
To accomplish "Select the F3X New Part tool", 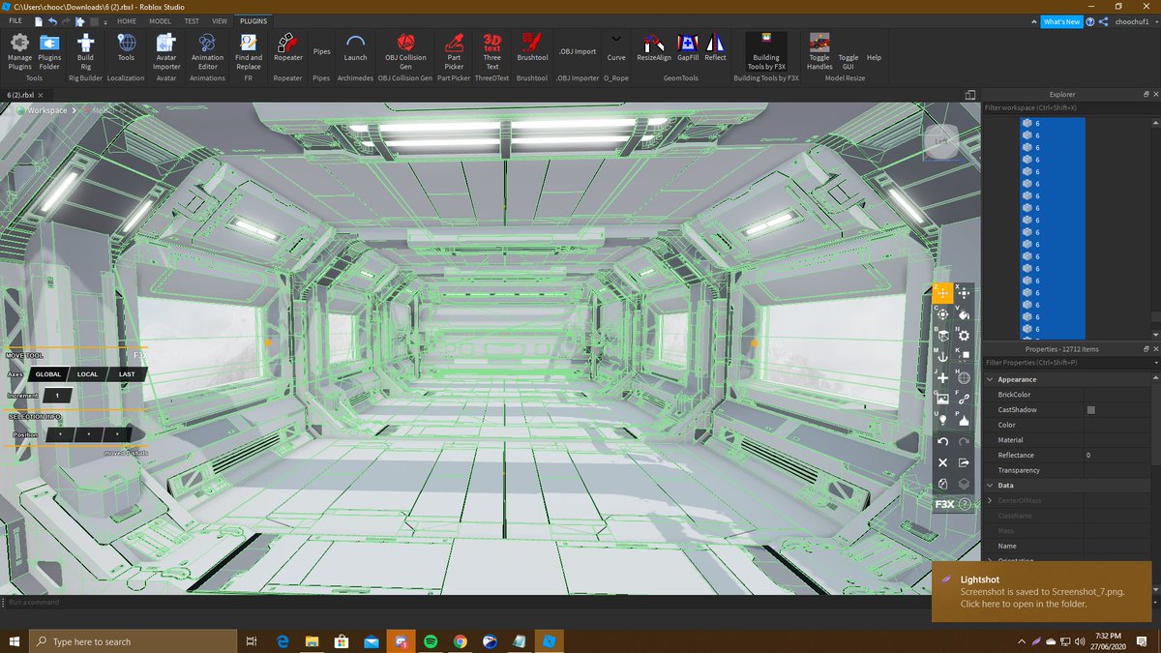I will (x=943, y=377).
